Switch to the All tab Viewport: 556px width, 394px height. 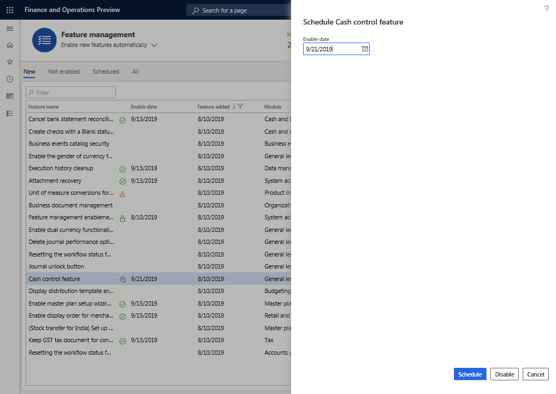tap(135, 71)
